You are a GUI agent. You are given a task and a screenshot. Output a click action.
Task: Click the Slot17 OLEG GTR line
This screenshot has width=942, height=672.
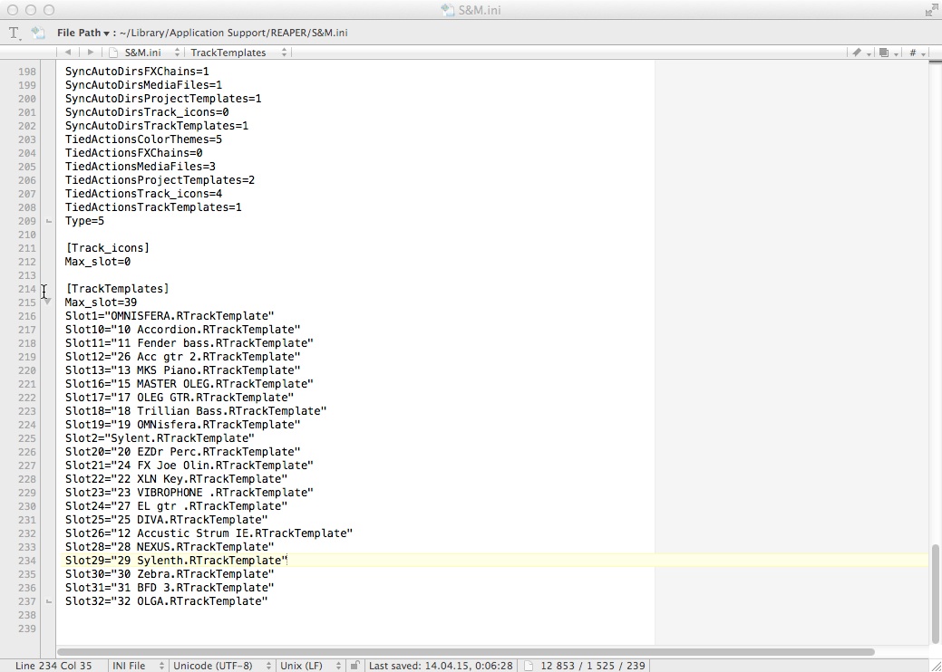(179, 398)
